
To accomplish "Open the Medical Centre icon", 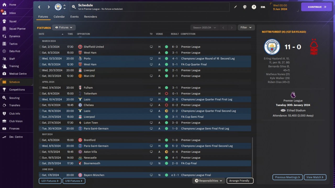I will tap(4, 74).
